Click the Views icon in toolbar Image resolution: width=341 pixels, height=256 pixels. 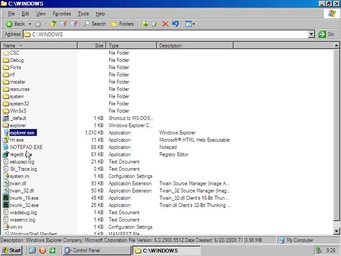pyautogui.click(x=188, y=24)
